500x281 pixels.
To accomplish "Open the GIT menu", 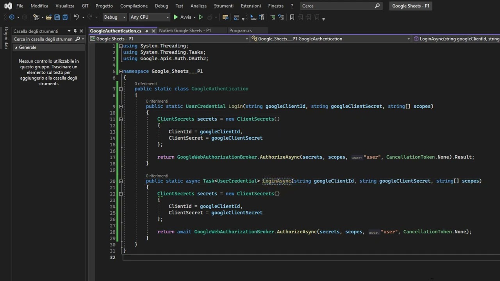I will tap(85, 6).
